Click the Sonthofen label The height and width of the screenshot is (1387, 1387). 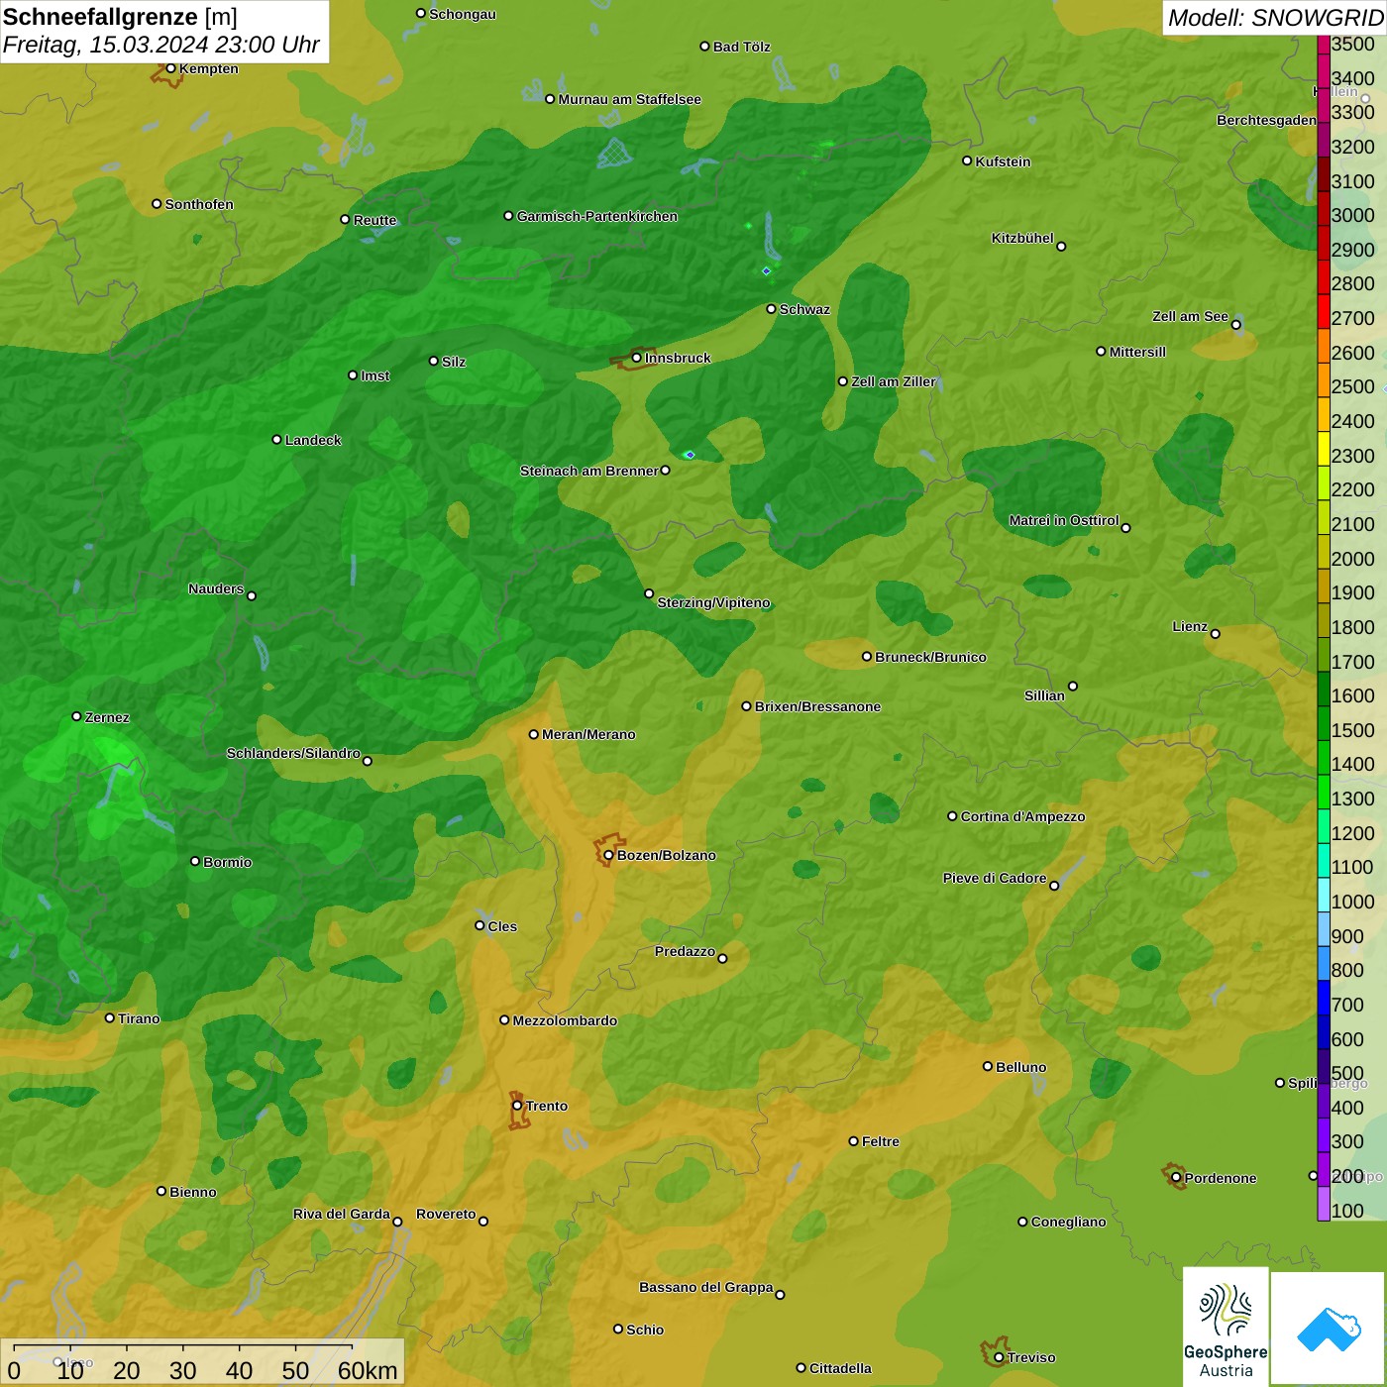[x=199, y=204]
